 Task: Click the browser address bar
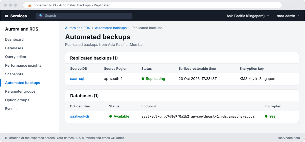click(x=152, y=5)
